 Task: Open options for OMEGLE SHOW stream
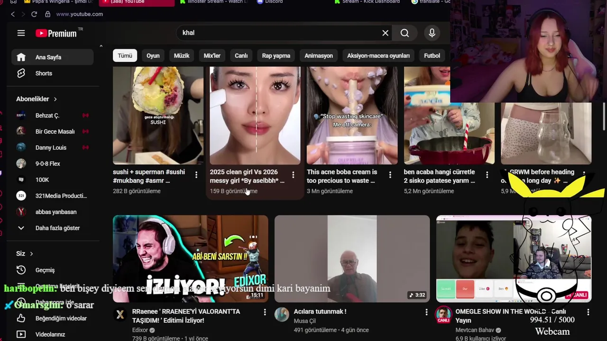click(x=588, y=312)
